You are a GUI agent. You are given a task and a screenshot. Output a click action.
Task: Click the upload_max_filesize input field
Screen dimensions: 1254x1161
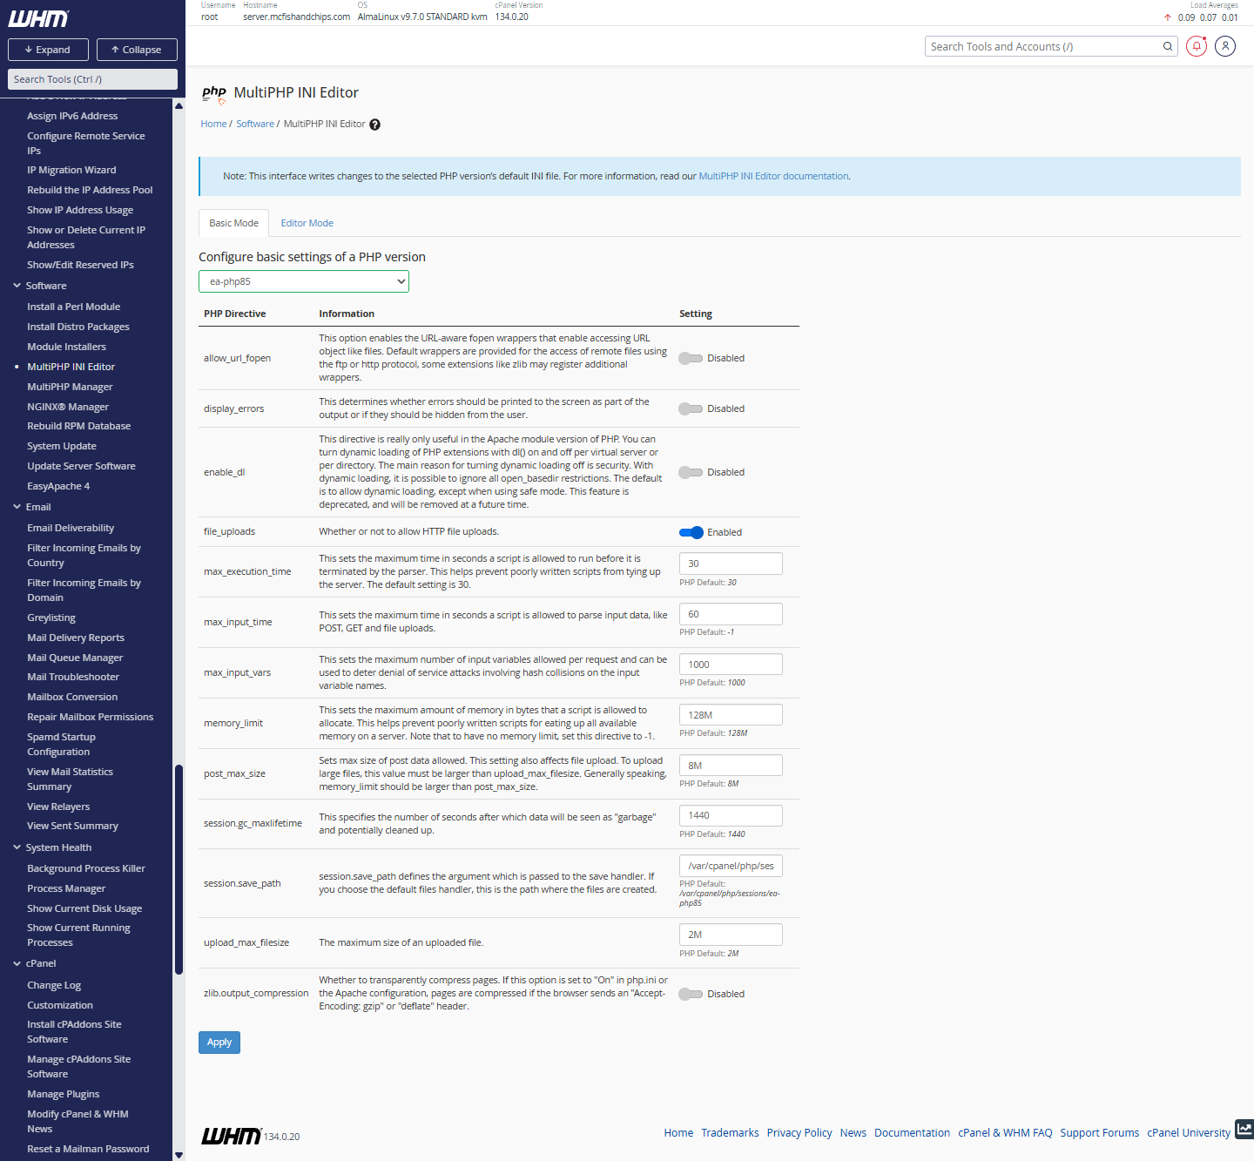point(731,935)
